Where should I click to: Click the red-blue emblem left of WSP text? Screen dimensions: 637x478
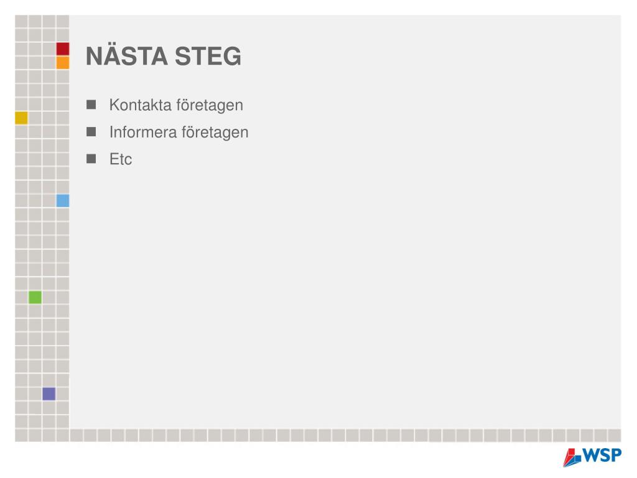click(x=572, y=457)
